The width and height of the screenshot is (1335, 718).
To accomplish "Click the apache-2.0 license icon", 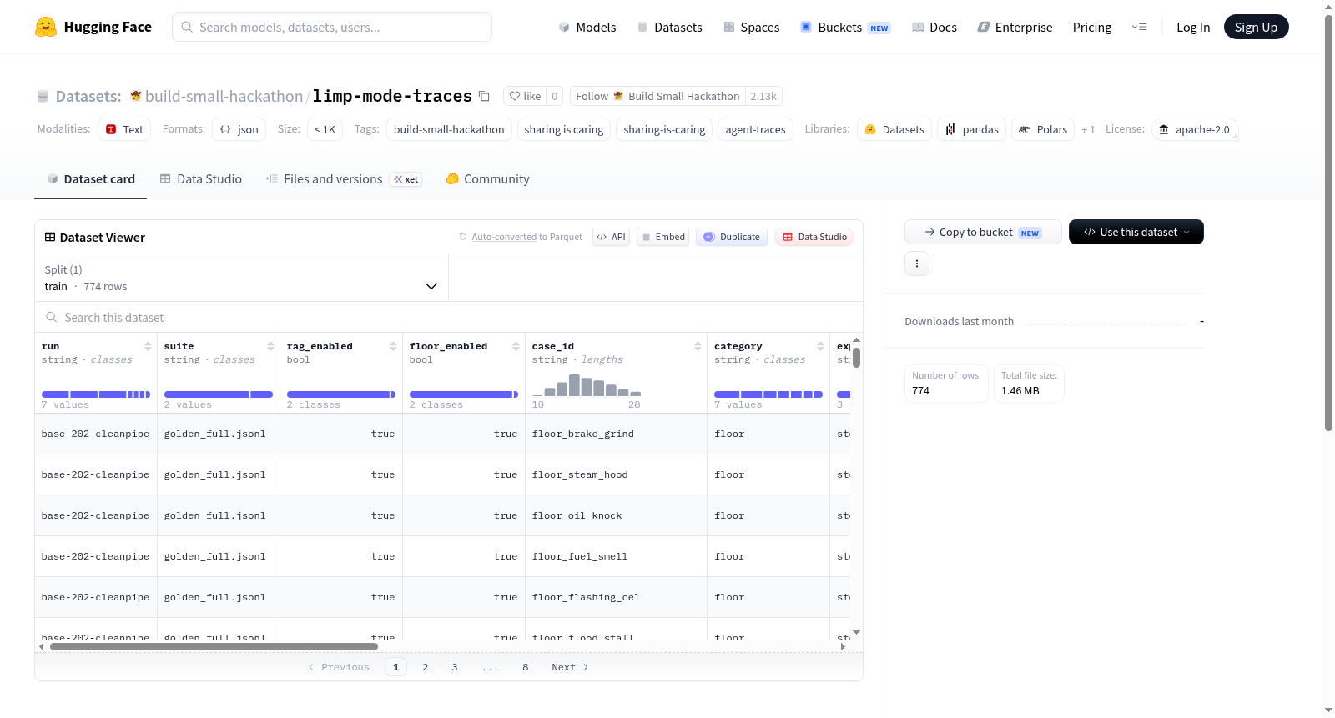I will click(1164, 129).
